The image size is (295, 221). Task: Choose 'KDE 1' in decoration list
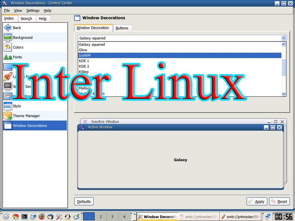[180, 61]
